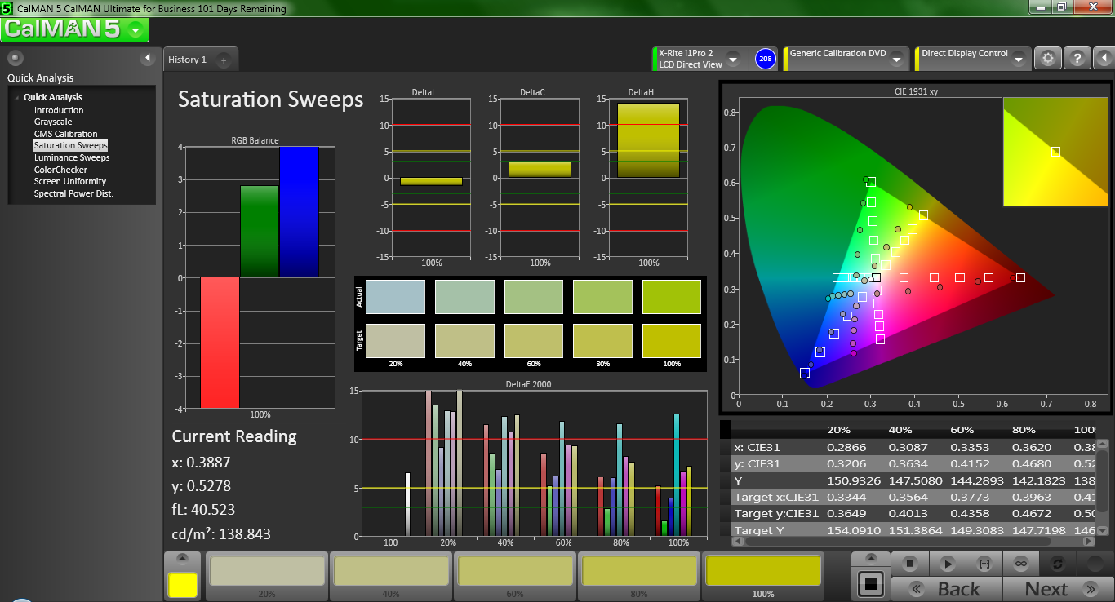Expand the Generic Calibration DVD source dropdown
Viewport: 1115px width, 602px height.
(x=896, y=60)
